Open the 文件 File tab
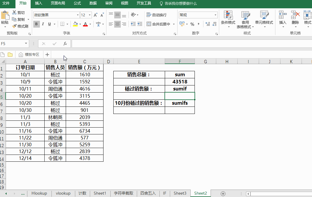The height and width of the screenshot is (197, 312). coord(6,3)
